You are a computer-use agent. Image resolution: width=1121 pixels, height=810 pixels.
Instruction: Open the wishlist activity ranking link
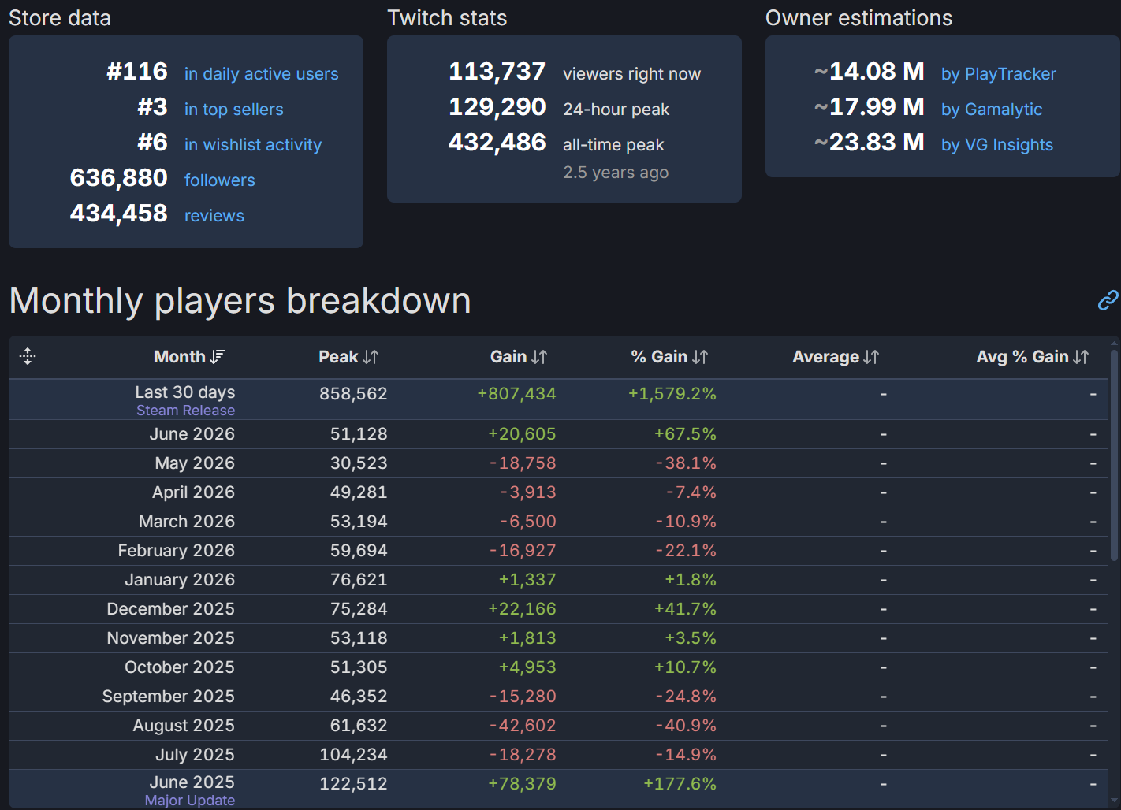click(253, 145)
